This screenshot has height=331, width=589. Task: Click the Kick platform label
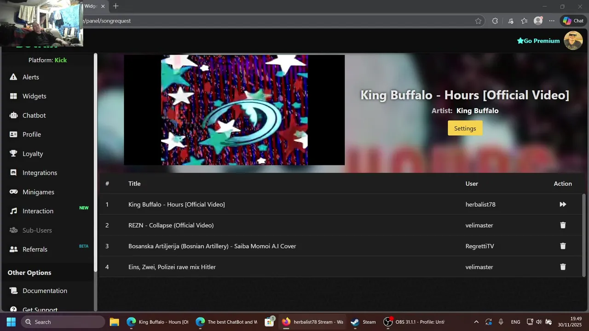(x=61, y=60)
